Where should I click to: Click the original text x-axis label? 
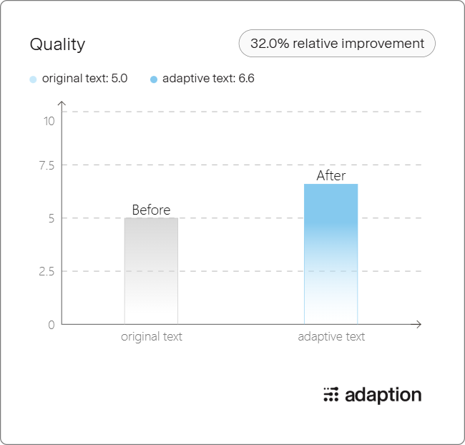pyautogui.click(x=152, y=337)
